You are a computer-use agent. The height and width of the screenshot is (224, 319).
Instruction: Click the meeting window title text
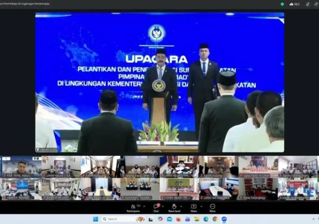pos(24,4)
